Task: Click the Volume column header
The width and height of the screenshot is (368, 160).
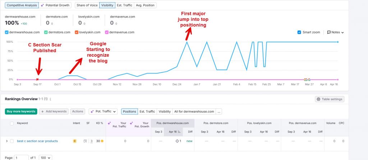Action: [331, 123]
